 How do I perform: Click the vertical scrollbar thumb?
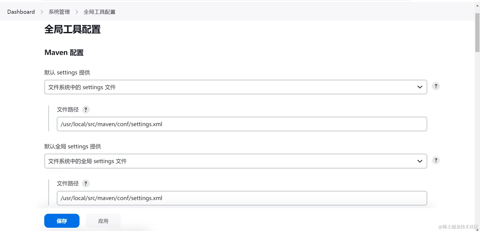pyautogui.click(x=477, y=32)
